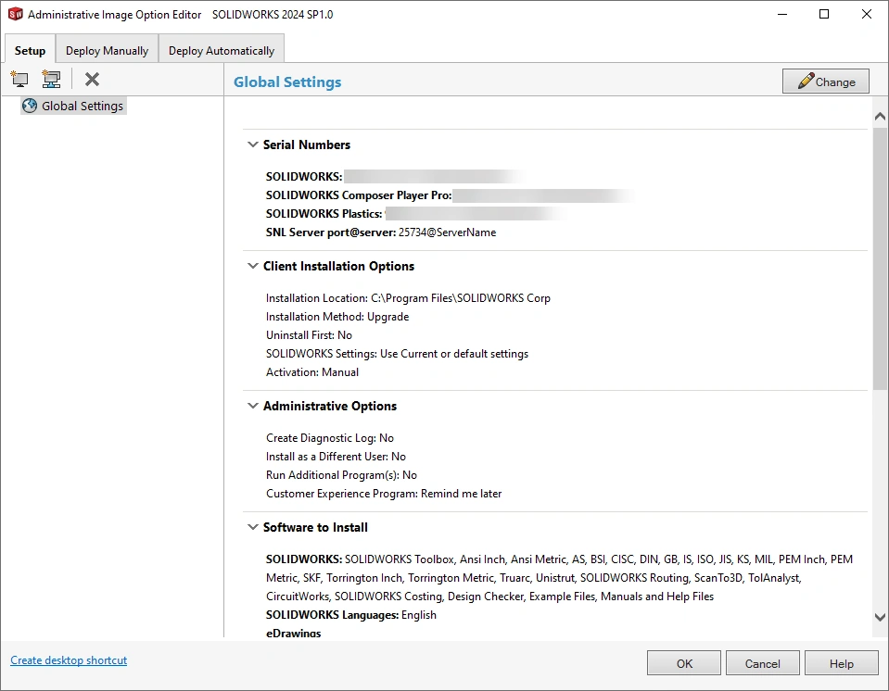Click the scrollbar up arrow
The height and width of the screenshot is (691, 889).
880,116
